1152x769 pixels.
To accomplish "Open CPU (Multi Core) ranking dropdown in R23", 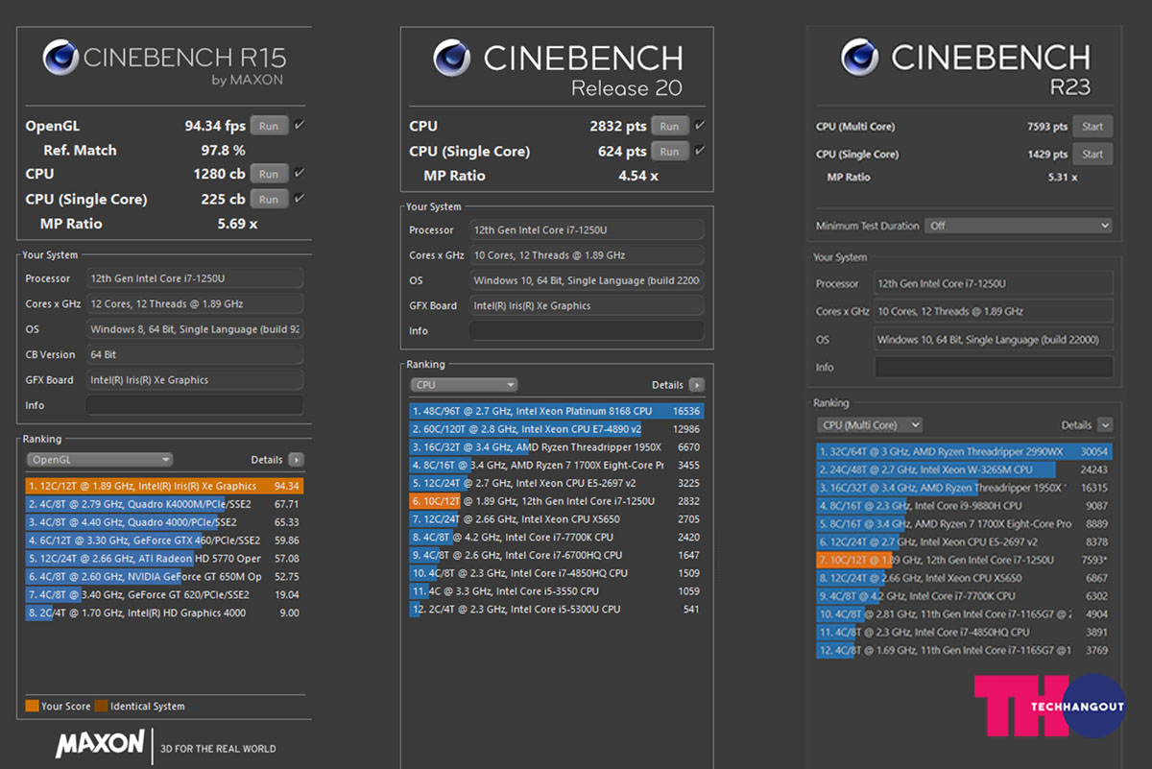I will click(x=870, y=424).
